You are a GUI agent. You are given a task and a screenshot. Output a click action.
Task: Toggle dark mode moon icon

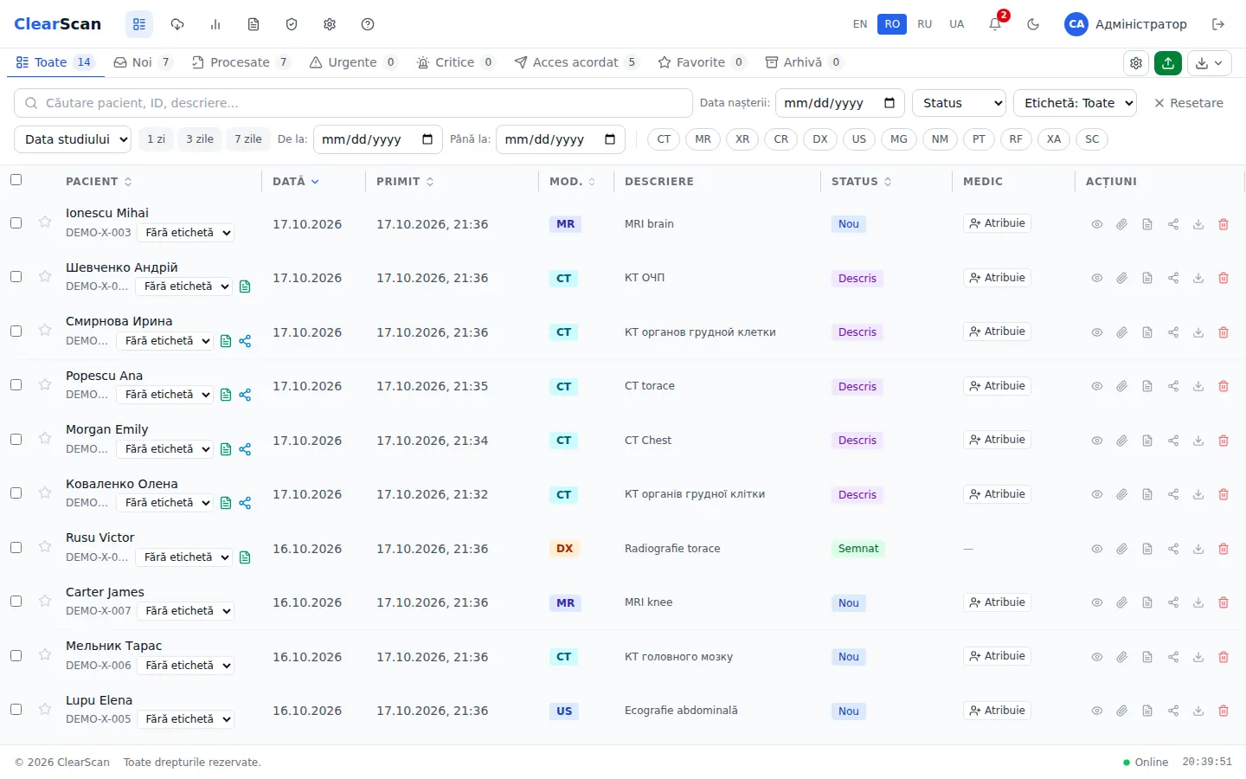[1033, 24]
